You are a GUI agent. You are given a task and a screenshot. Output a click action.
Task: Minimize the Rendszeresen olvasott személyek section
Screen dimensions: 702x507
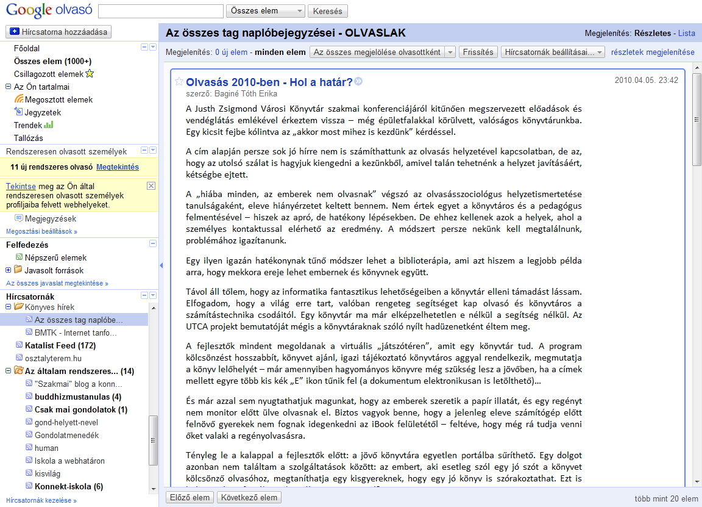click(144, 150)
